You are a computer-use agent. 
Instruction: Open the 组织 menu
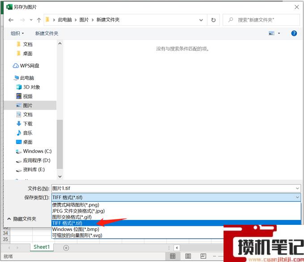17,34
